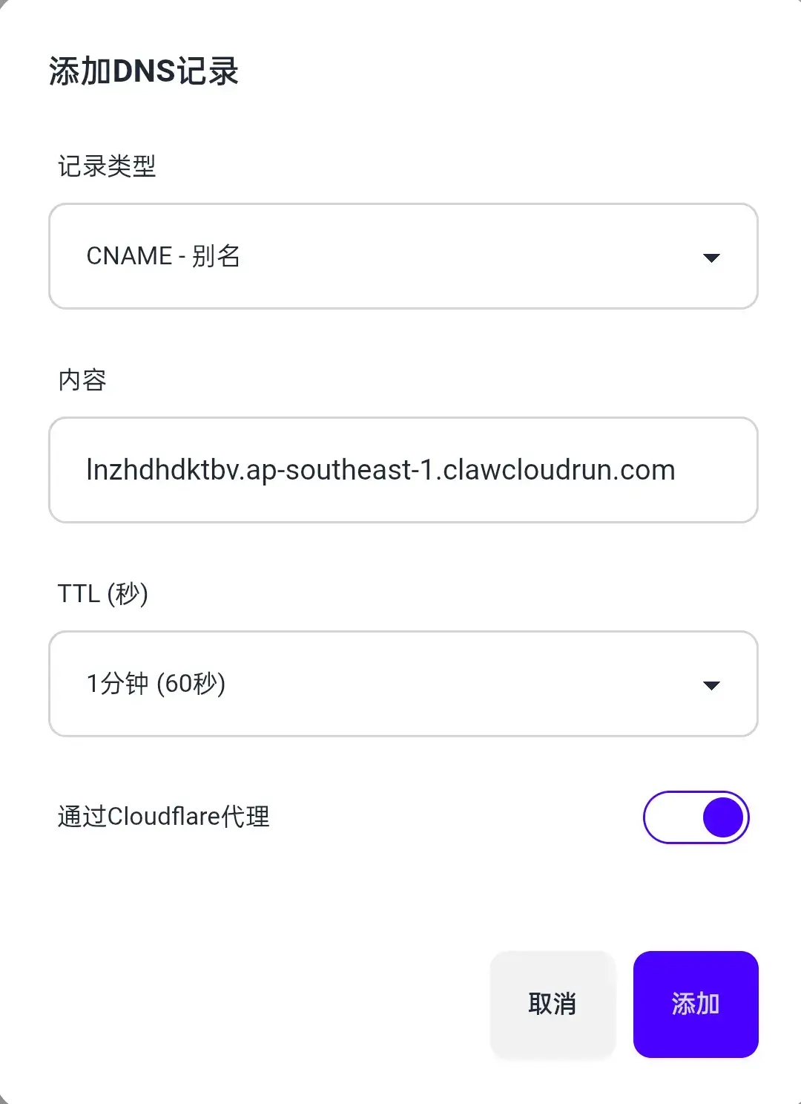This screenshot has width=801, height=1104.
Task: Click the 记录类型 dropdown arrow icon
Action: 711,258
